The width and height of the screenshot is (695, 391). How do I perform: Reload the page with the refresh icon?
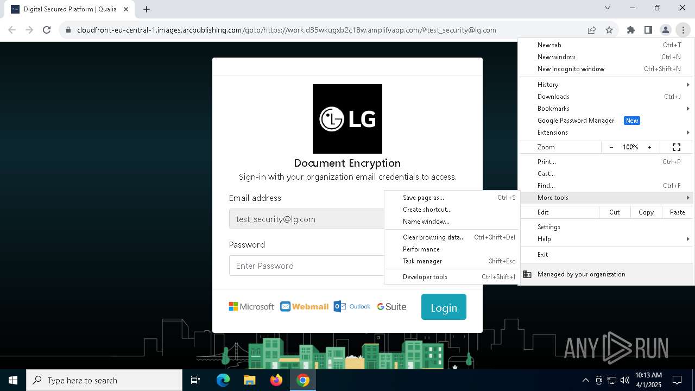[x=47, y=30]
